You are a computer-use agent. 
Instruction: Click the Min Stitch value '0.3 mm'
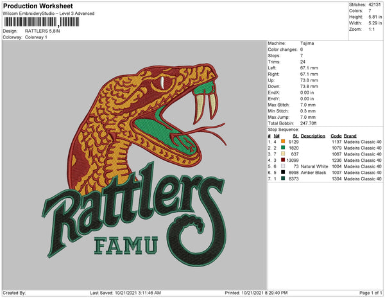pos(308,111)
